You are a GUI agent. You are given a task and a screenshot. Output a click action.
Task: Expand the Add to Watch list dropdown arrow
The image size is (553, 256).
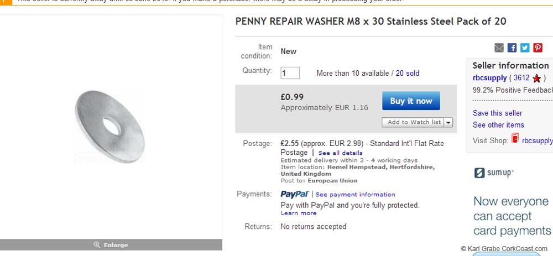[x=448, y=122]
